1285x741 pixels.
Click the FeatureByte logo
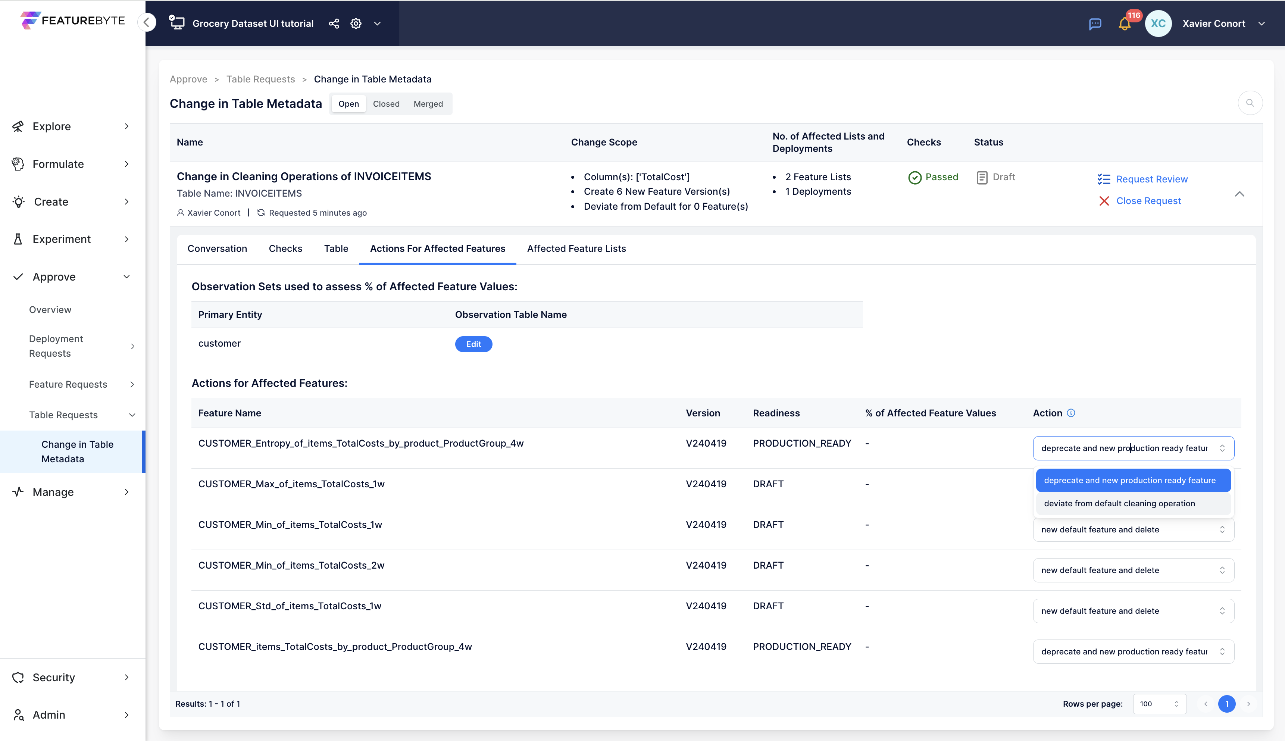[73, 21]
